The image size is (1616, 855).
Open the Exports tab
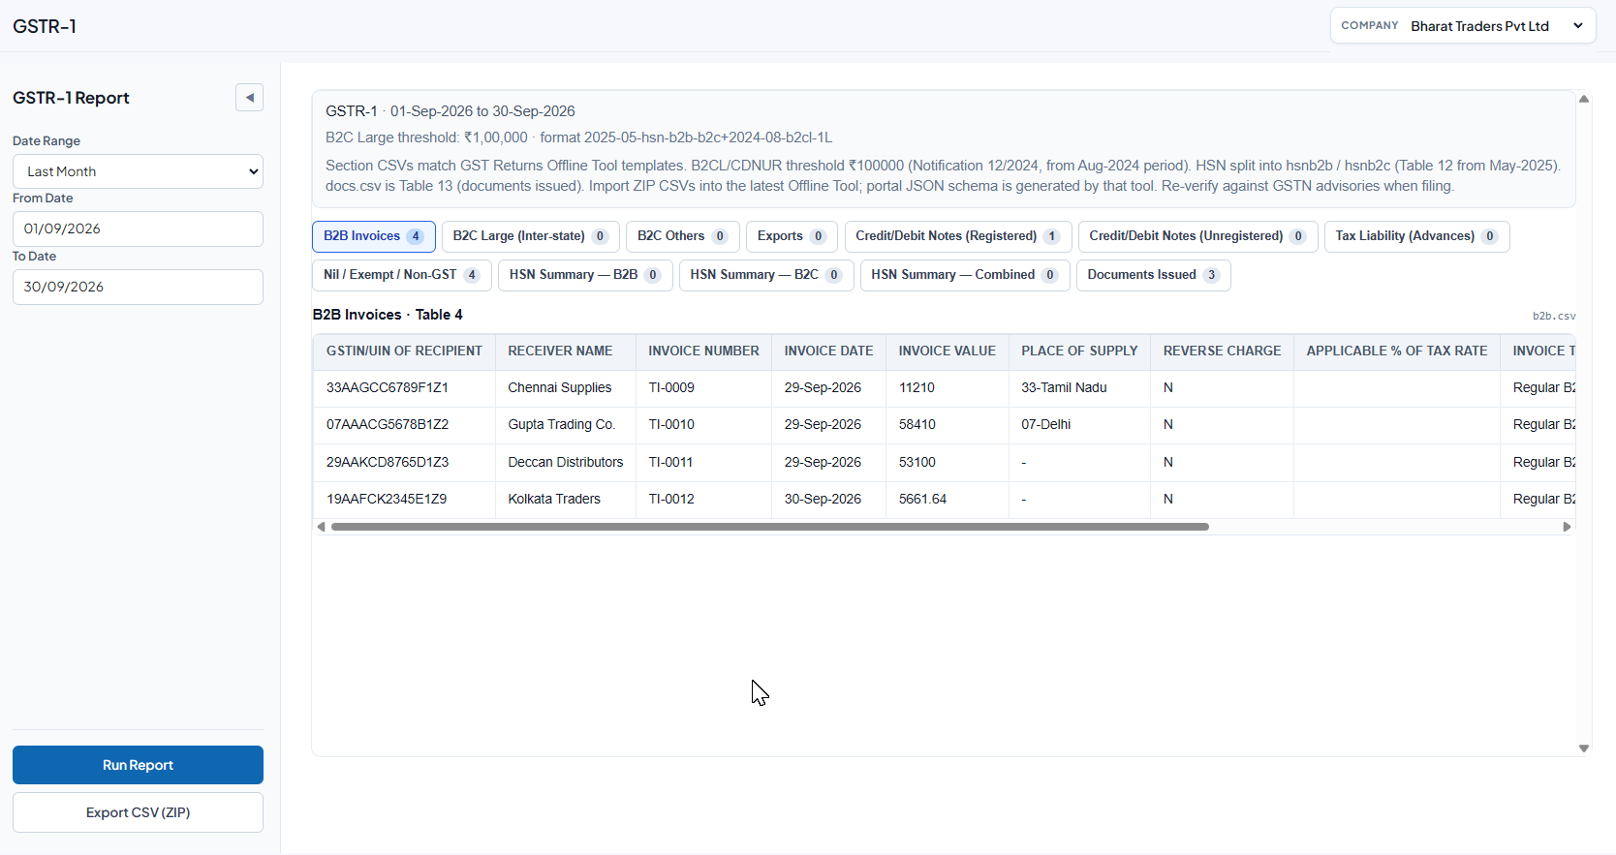[792, 236]
